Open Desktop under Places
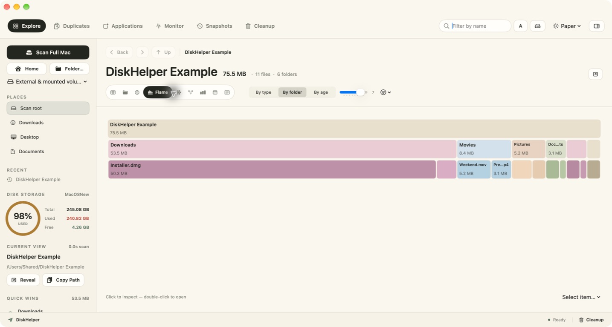612x327 pixels. (x=48, y=137)
